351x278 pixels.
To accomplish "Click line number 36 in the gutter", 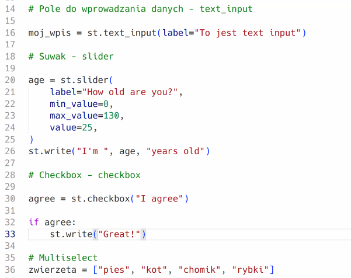I will [x=10, y=269].
